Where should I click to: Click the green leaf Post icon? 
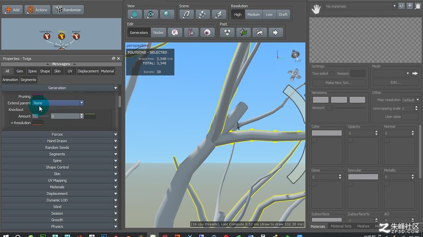pos(243,33)
